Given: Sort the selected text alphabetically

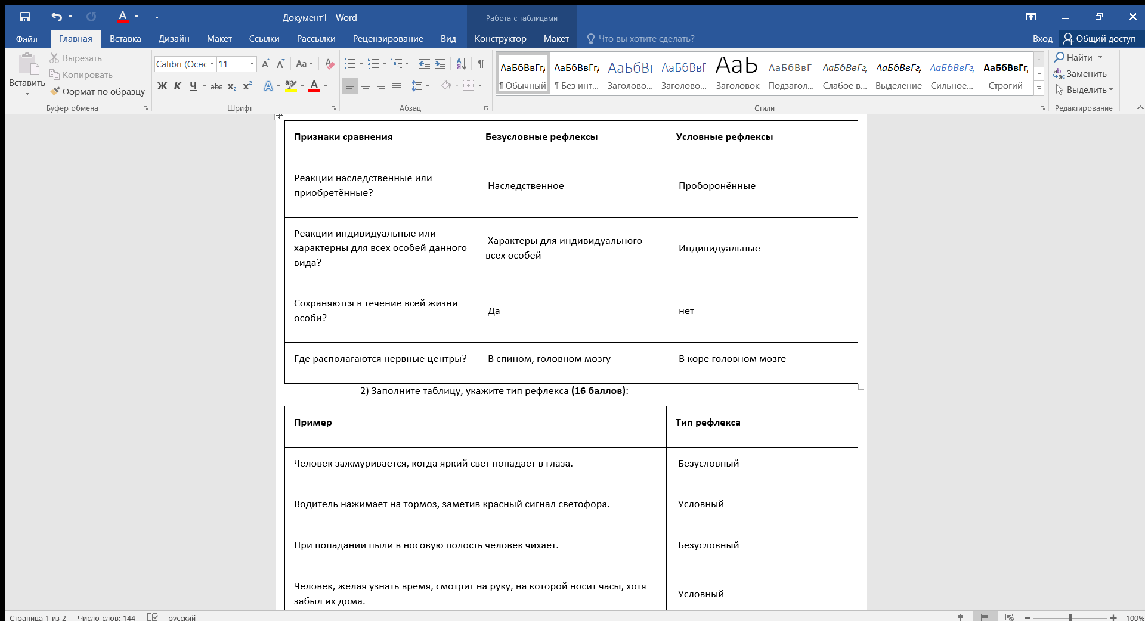Looking at the screenshot, I should [x=461, y=64].
